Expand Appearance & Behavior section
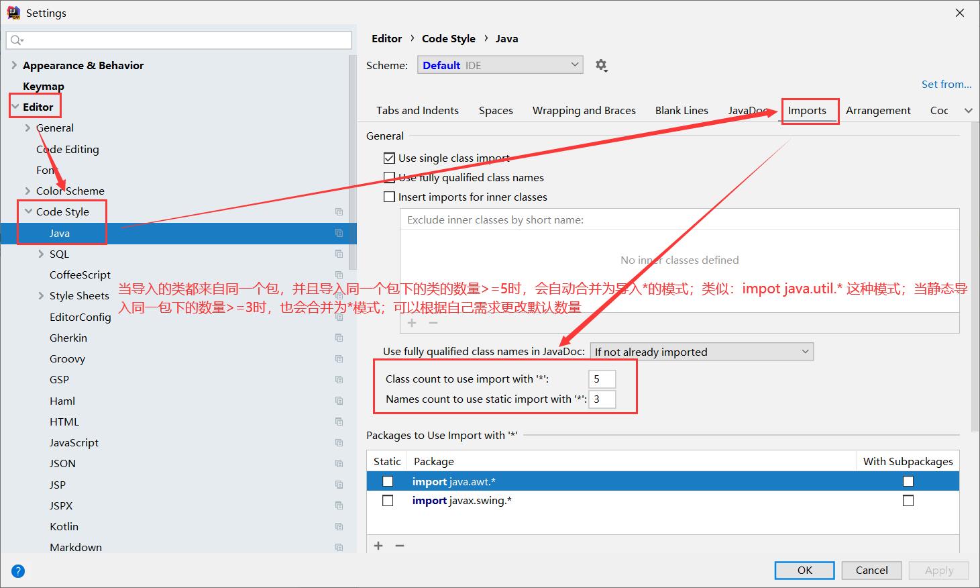This screenshot has width=980, height=588. (14, 65)
